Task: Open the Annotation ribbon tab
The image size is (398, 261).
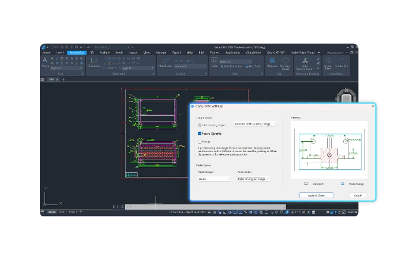Action: pos(77,52)
